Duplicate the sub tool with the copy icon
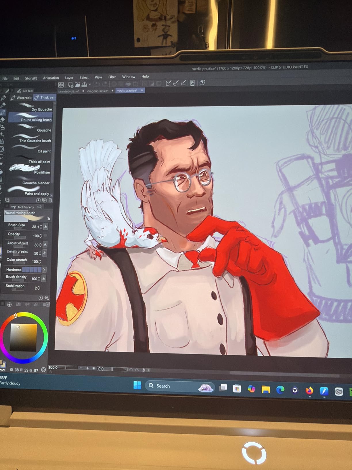Viewport: 352px width, 470px height. tap(44, 200)
